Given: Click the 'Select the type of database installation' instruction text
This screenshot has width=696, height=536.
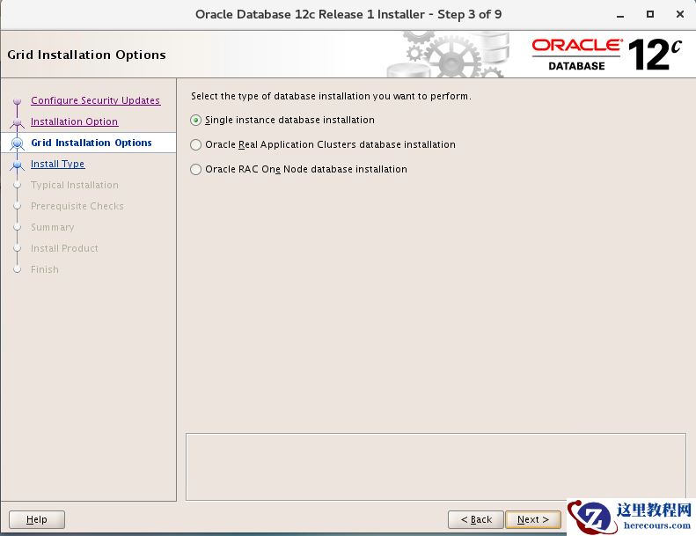Looking at the screenshot, I should click(331, 96).
